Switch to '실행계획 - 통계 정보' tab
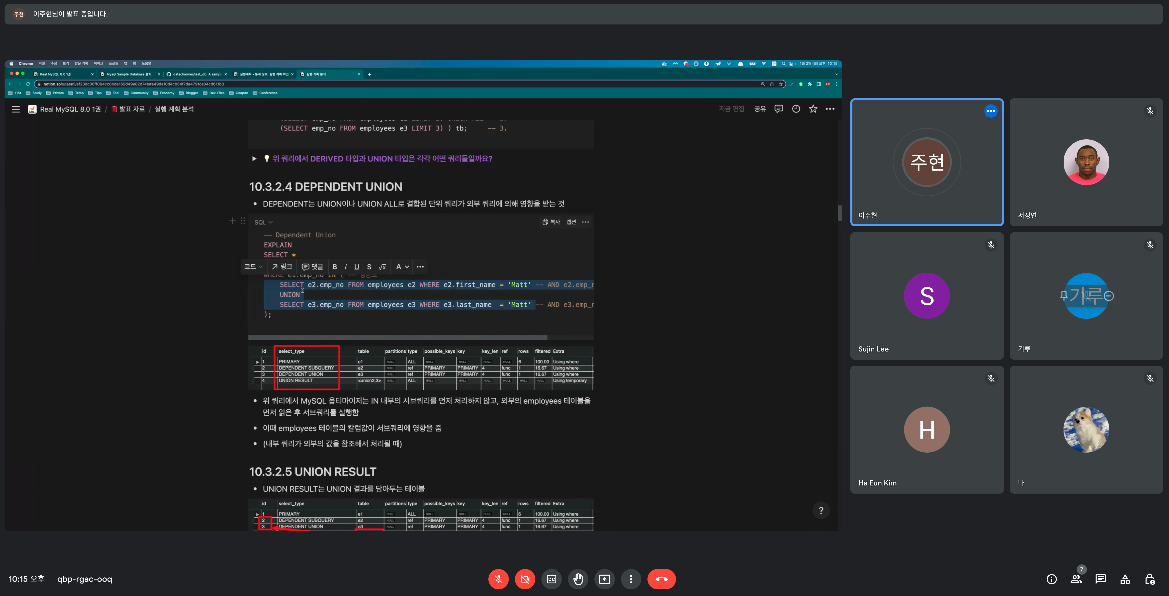The width and height of the screenshot is (1169, 596). point(263,74)
